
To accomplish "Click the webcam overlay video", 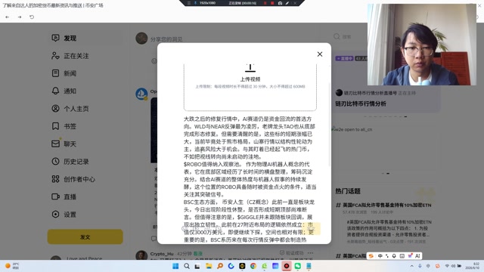I will coord(422,45).
